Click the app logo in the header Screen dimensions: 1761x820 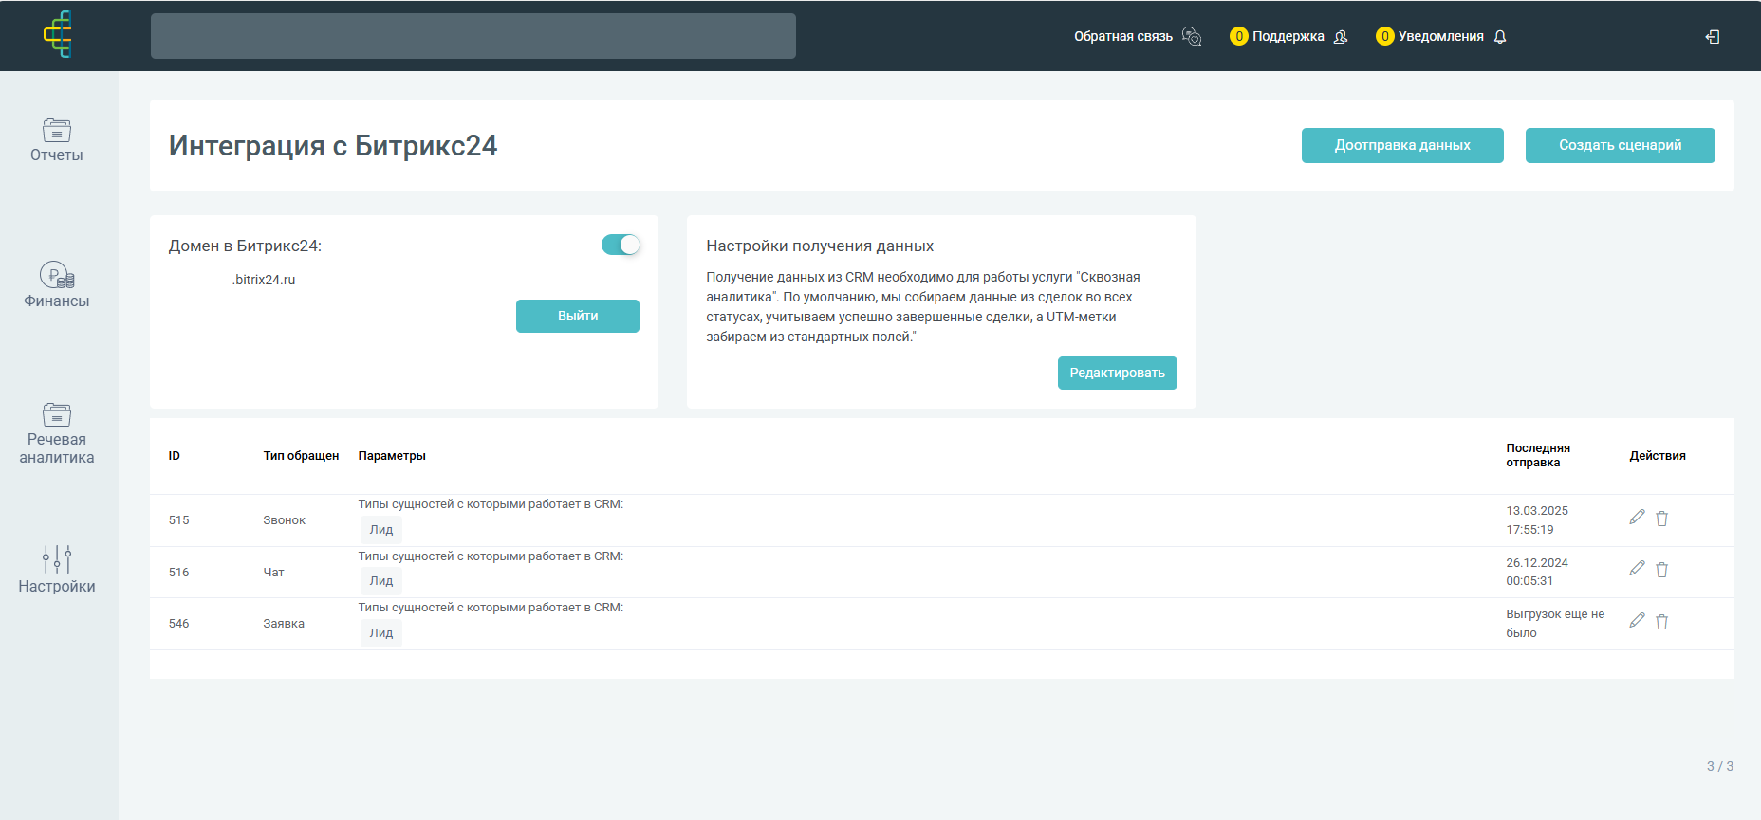(x=58, y=35)
